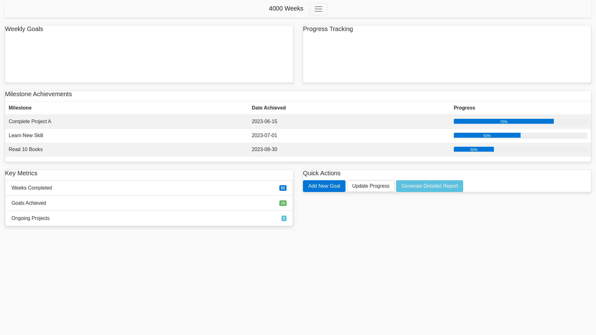Click the Learn New Skill row
This screenshot has height=335, width=596.
[x=26, y=136]
